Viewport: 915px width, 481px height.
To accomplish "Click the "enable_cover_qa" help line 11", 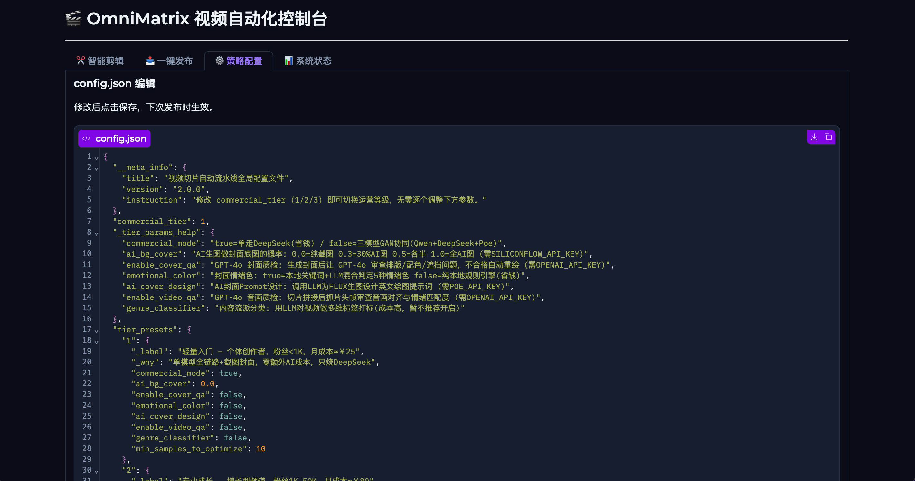I will pyautogui.click(x=368, y=265).
